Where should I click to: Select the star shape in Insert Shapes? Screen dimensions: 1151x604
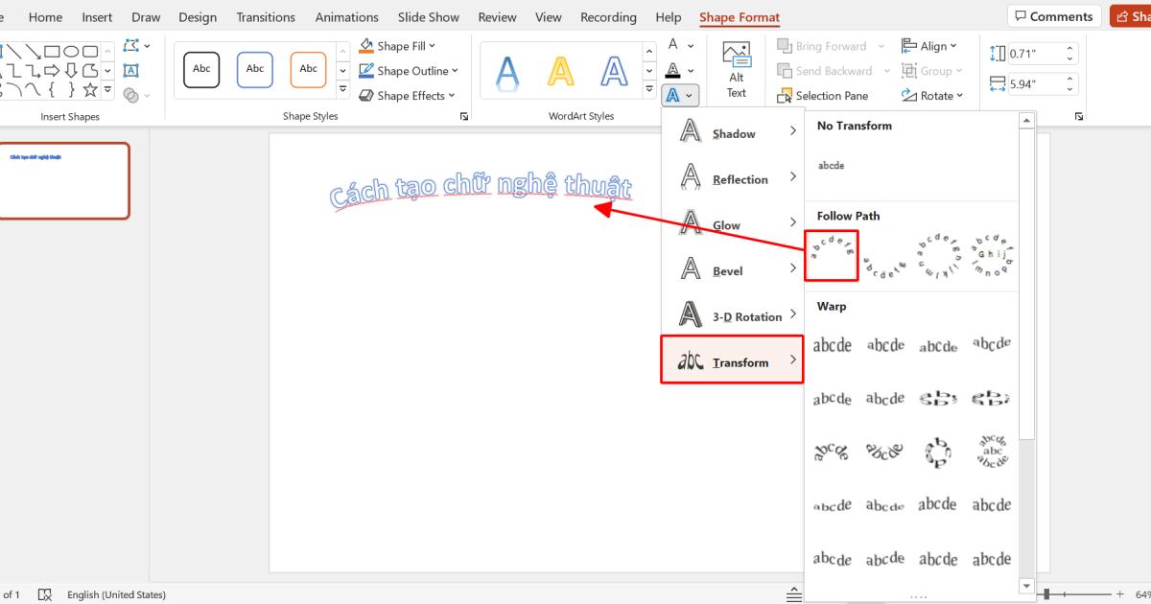(90, 89)
